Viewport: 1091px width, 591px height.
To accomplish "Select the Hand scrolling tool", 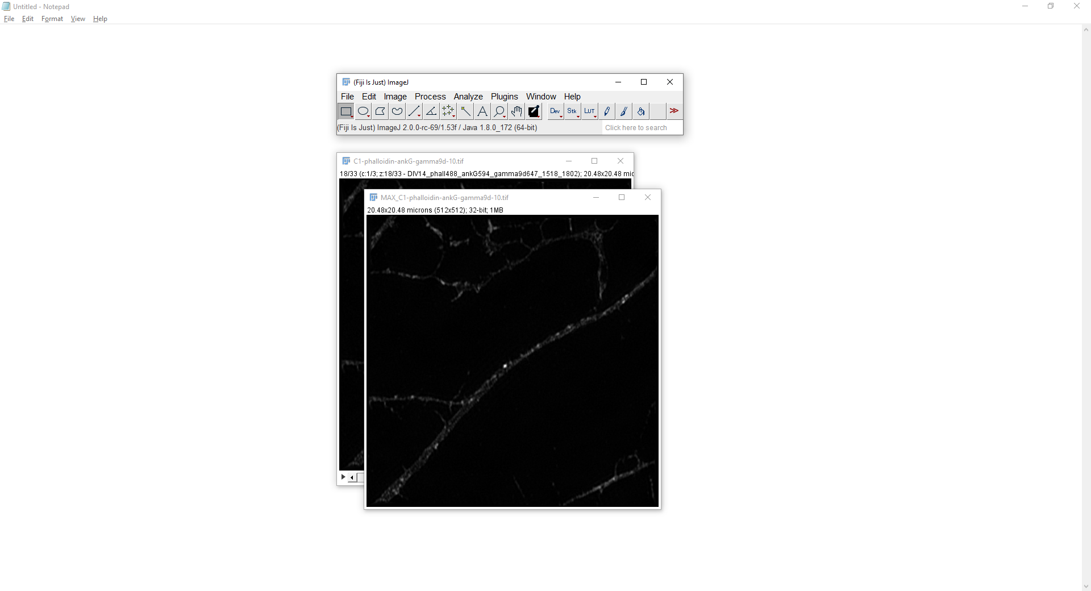I will click(517, 111).
